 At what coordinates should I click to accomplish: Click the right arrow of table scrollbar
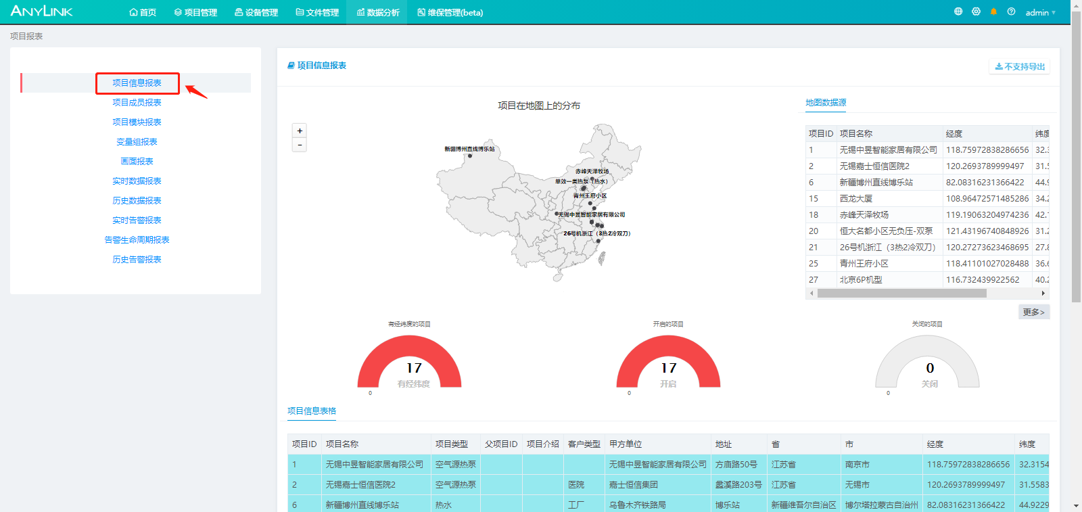click(1043, 293)
